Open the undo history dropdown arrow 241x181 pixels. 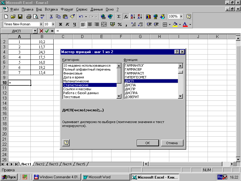click(x=86, y=17)
